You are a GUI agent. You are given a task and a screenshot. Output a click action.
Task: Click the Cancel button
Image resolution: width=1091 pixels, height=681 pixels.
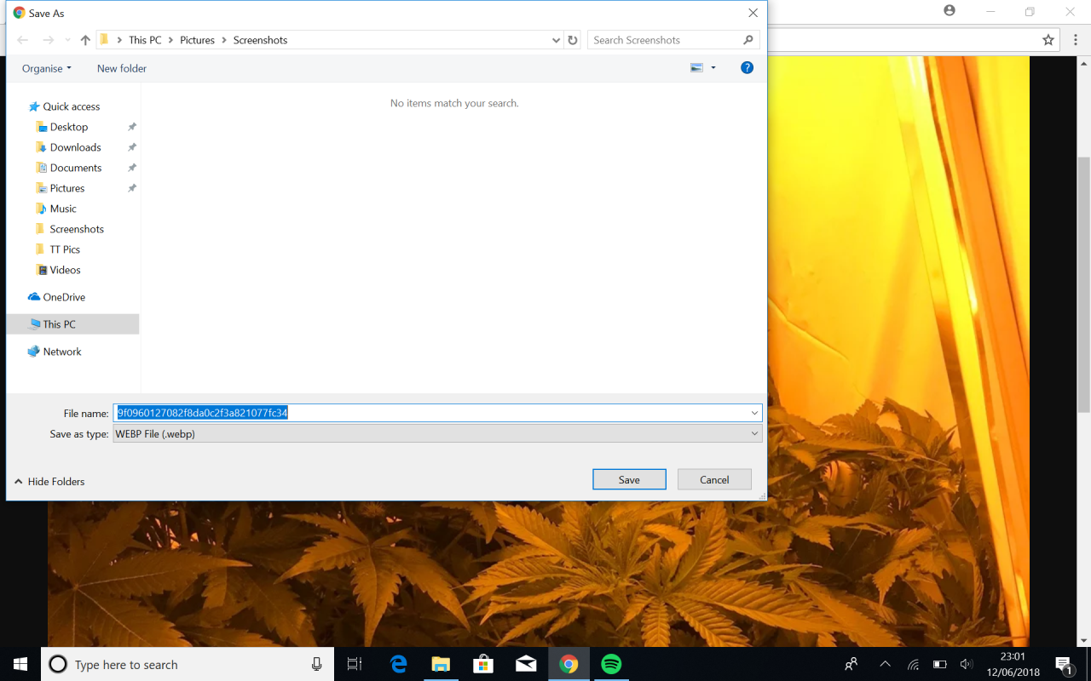click(714, 479)
